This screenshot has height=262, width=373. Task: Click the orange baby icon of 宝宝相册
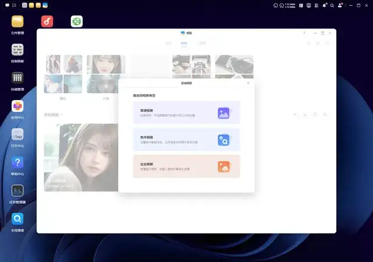tap(224, 167)
